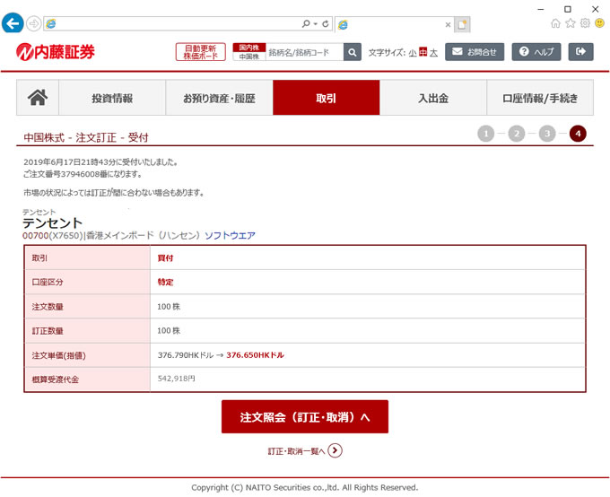Click the stock code 00700(X7650) text

53,235
